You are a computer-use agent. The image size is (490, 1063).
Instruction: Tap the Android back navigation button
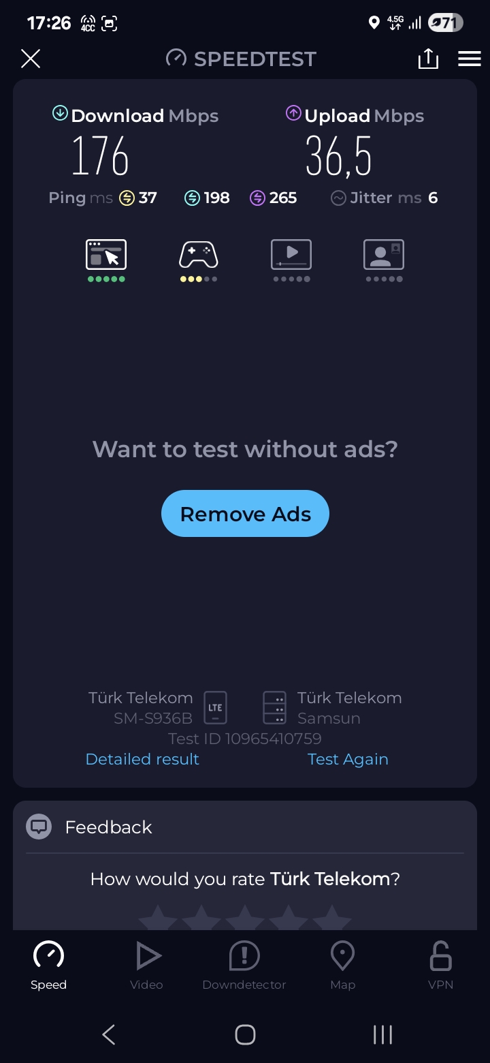109,1034
